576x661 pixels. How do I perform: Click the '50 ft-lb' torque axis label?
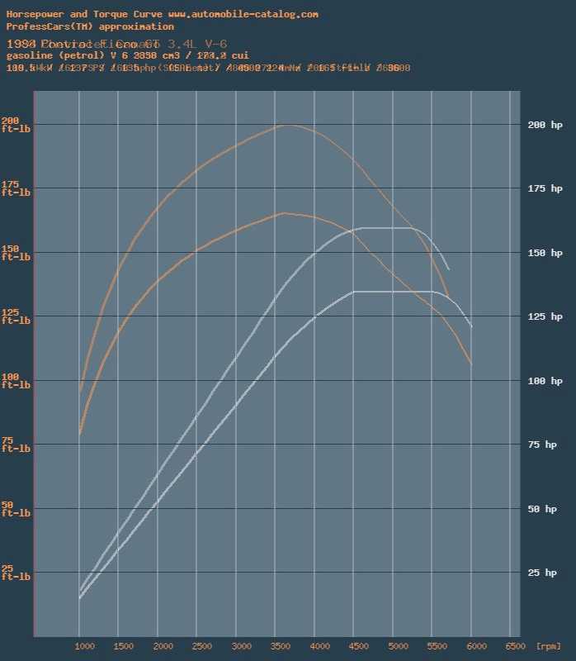(x=16, y=509)
